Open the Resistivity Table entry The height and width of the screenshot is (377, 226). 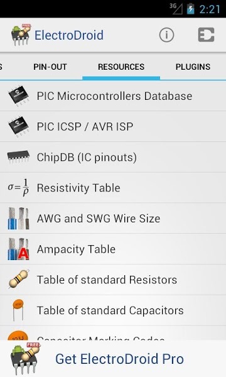point(113,188)
